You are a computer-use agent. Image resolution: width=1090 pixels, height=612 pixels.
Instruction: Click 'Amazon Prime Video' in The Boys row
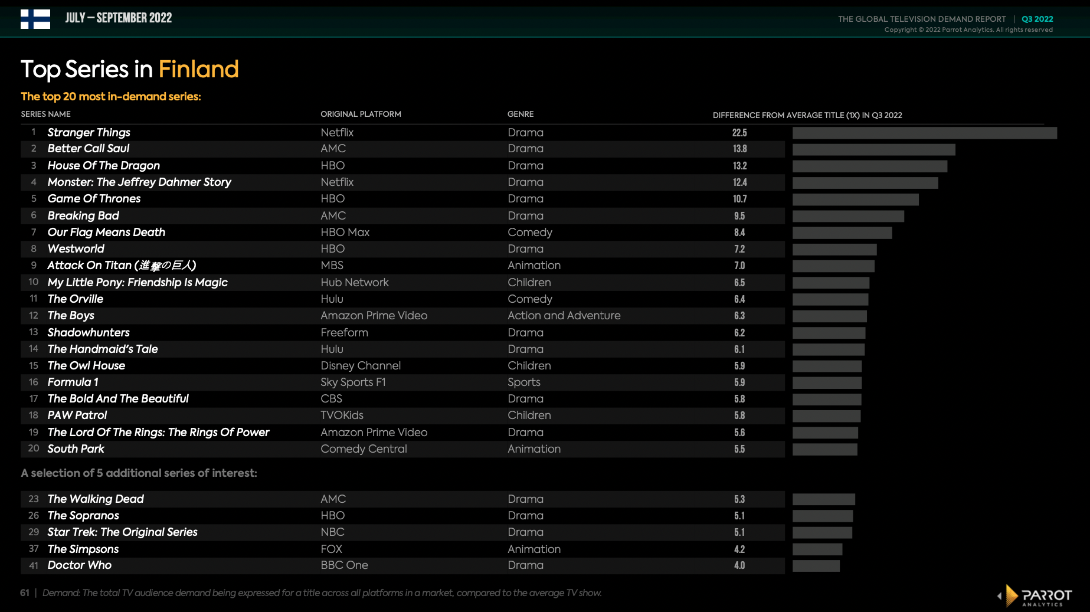pos(374,316)
